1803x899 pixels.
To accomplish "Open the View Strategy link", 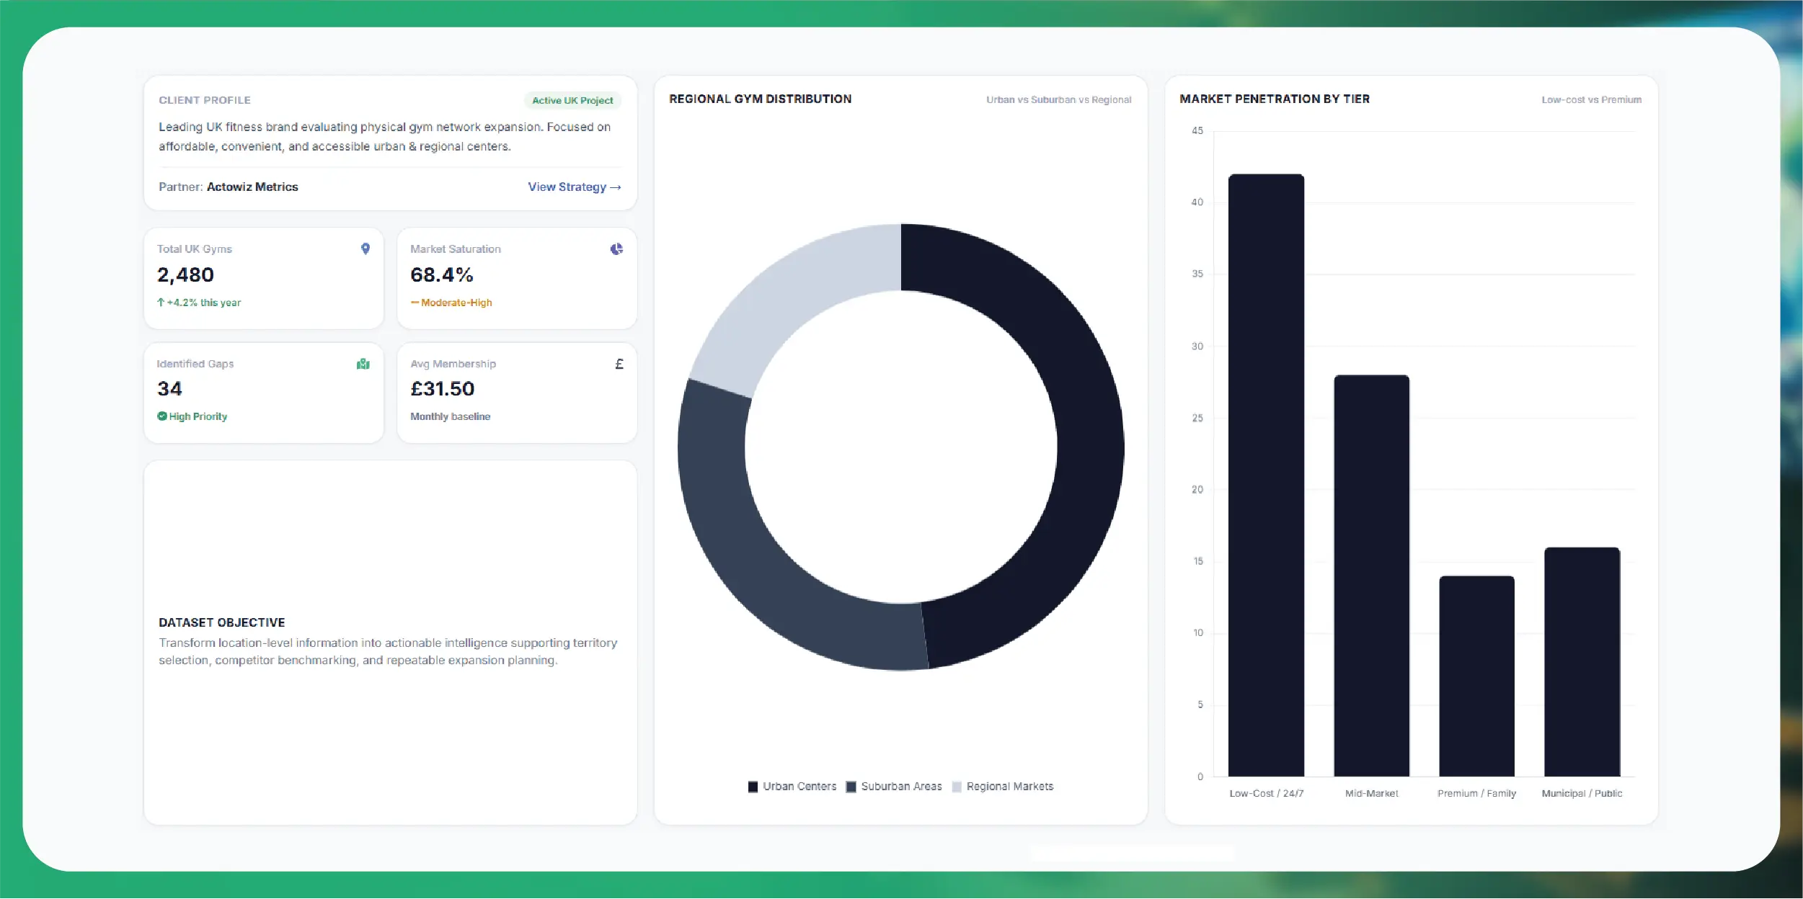I will 575,187.
